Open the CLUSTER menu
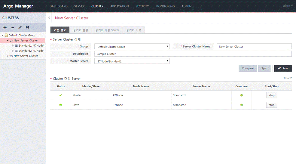The image size is (296, 164). 97,6
